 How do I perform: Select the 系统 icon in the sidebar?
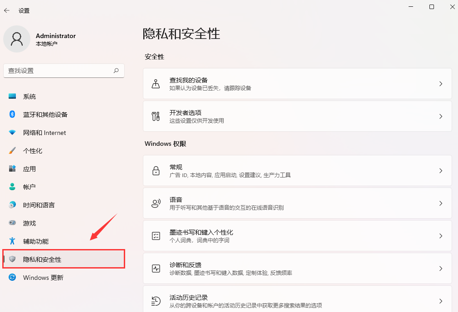click(13, 96)
